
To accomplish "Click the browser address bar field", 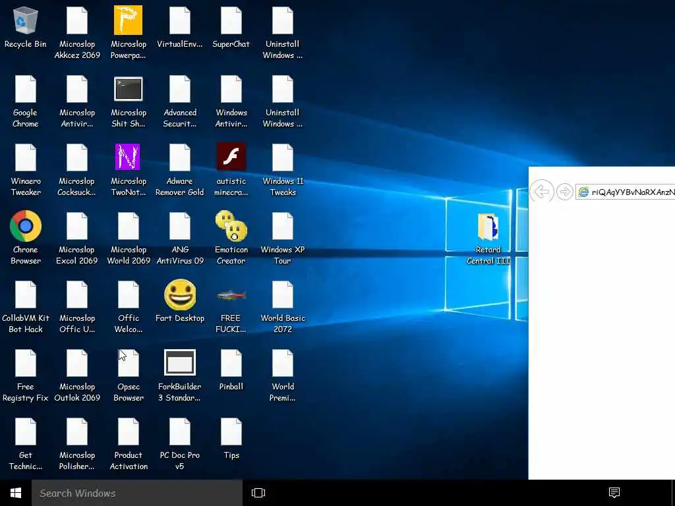I will coord(625,192).
